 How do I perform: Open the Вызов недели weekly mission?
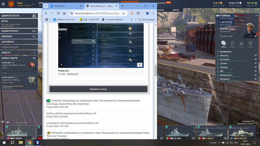tap(19, 82)
